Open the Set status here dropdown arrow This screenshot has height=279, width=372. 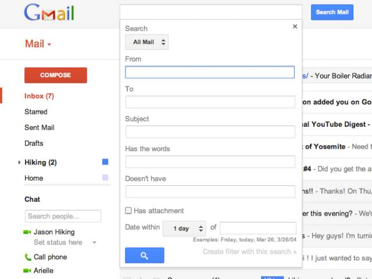pyautogui.click(x=94, y=242)
